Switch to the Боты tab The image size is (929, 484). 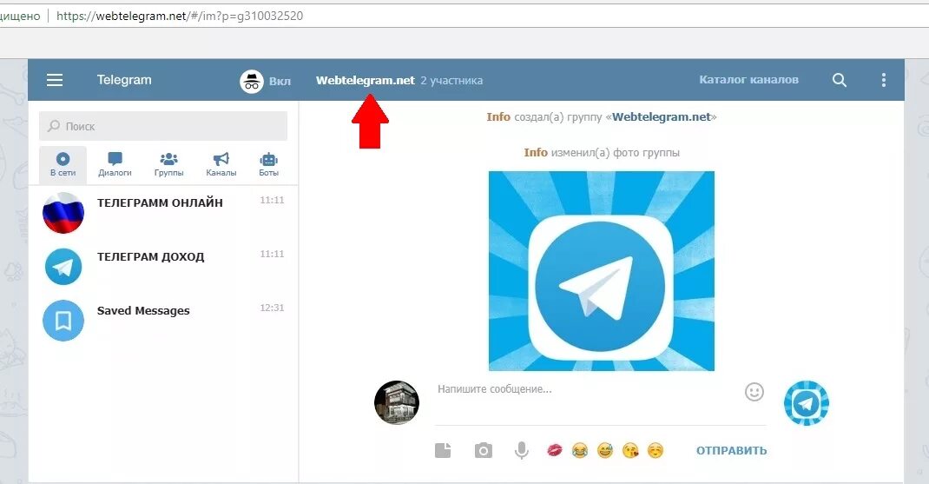[268, 164]
